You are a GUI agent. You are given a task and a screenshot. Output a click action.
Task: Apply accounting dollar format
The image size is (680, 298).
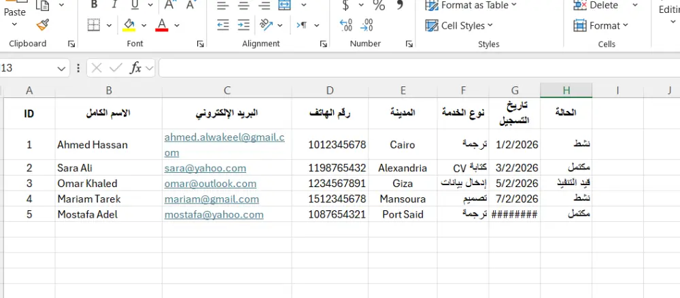tap(345, 5)
